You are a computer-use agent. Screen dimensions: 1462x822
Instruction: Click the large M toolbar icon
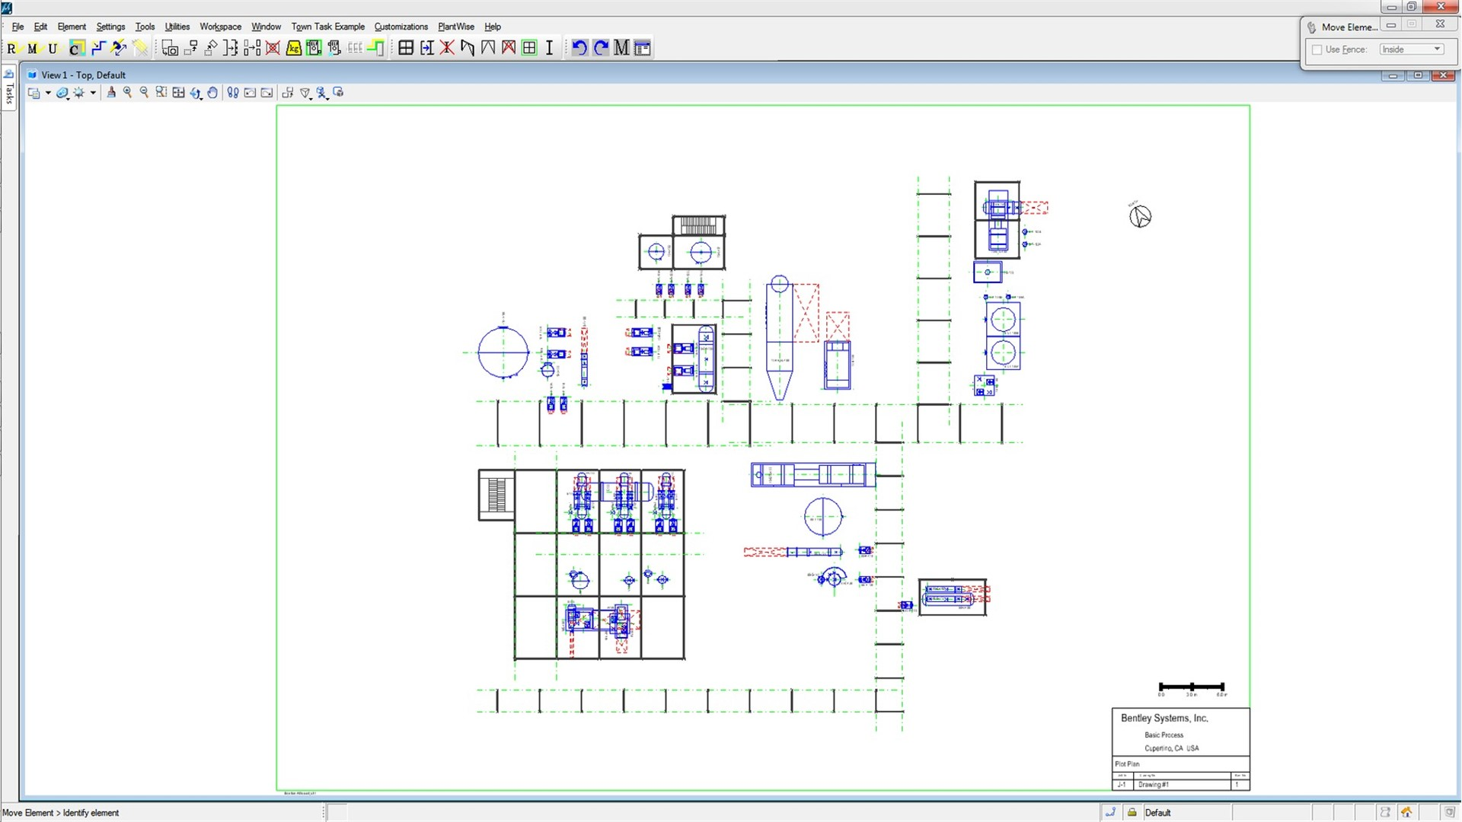point(621,48)
